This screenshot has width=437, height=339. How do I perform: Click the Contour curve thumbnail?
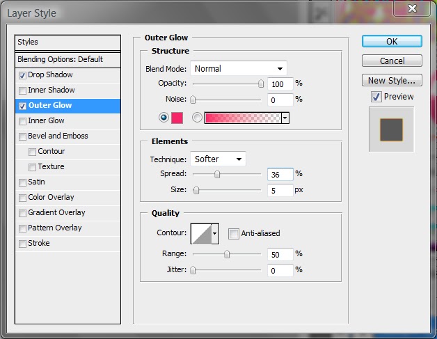(x=201, y=234)
